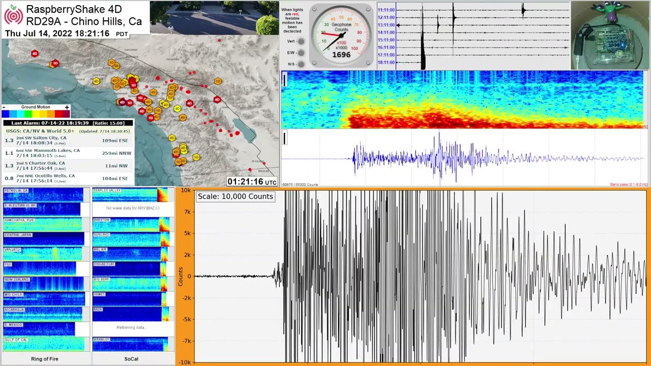651x366 pixels.
Task: Select the Ocotillo Wells, CA earthquake row
Action: [68, 178]
